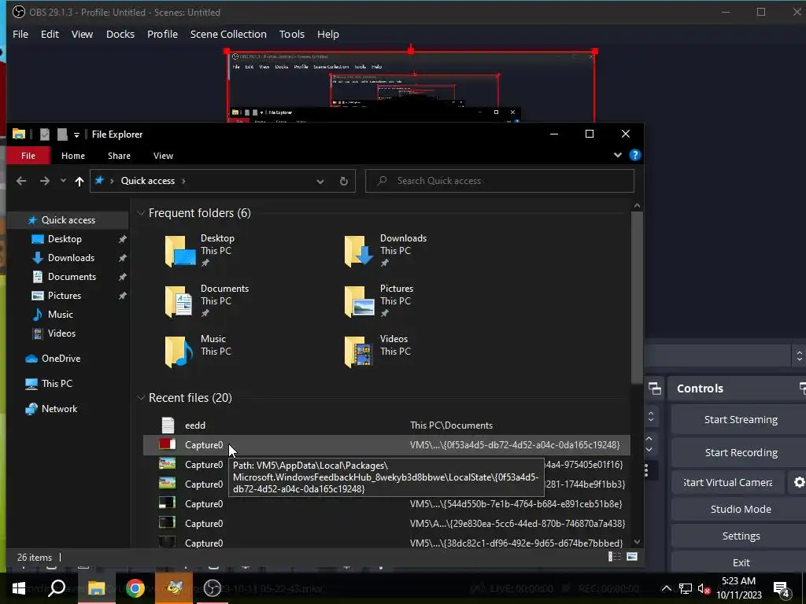The width and height of the screenshot is (806, 604).
Task: Select the Documents frequent folder icon
Action: click(179, 301)
